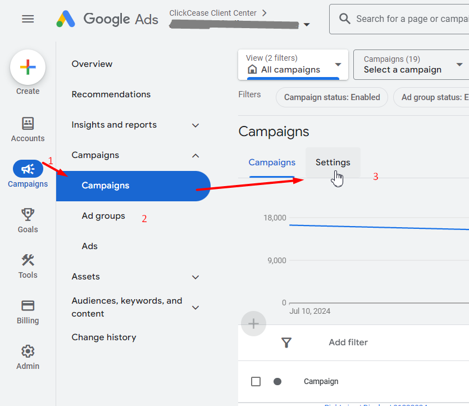Click the Campaign column header
469x406 pixels.
[x=321, y=381]
